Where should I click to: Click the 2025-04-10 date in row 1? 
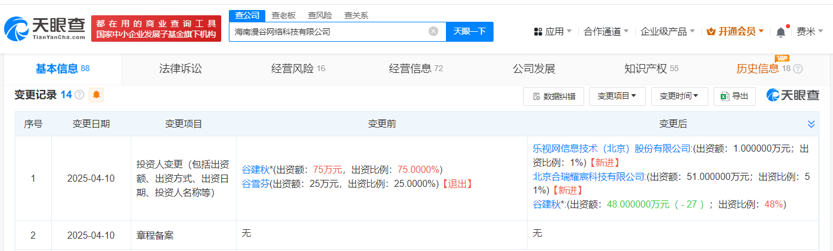91,178
